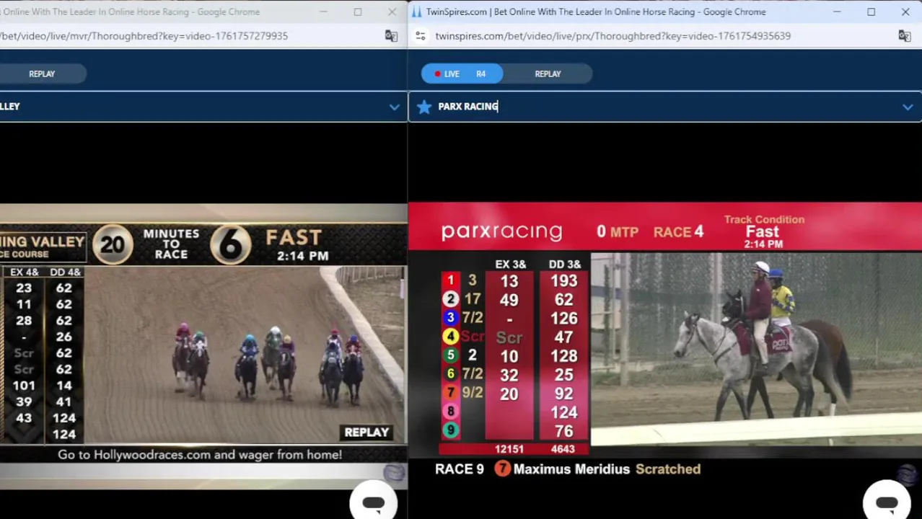The height and width of the screenshot is (519, 922).
Task: Click the translate icon in right window address bar
Action: (905, 36)
